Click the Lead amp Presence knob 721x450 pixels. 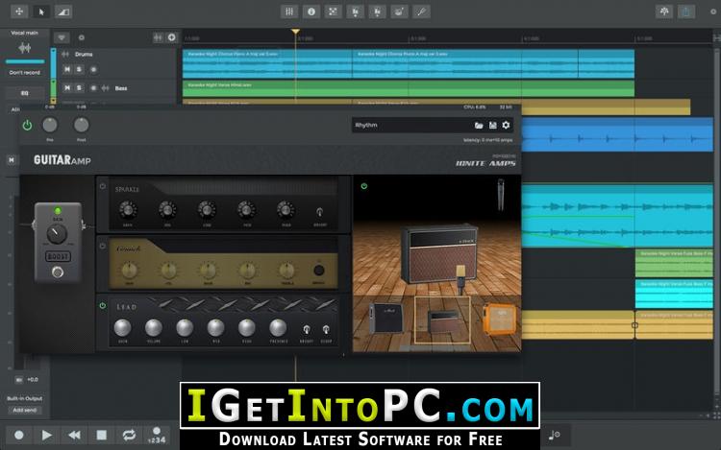[278, 327]
